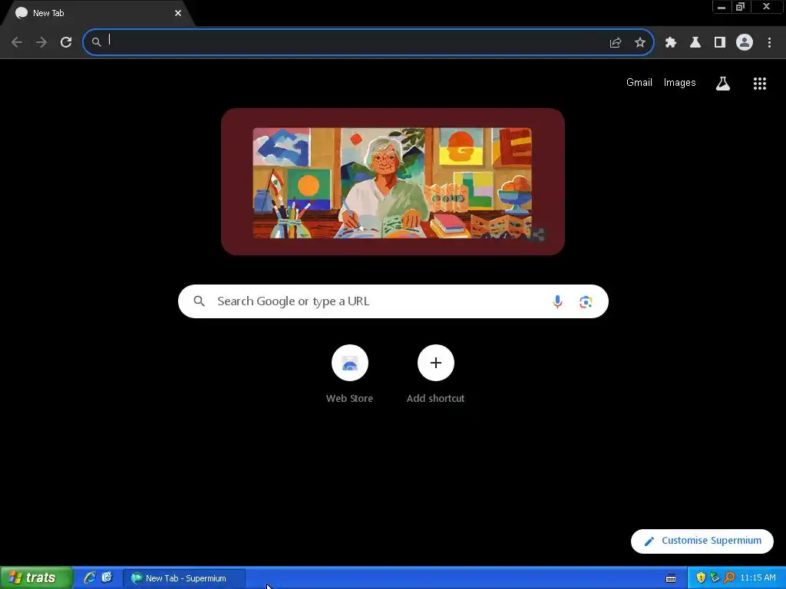This screenshot has width=786, height=589.
Task: Add a new shortcut
Action: point(436,374)
